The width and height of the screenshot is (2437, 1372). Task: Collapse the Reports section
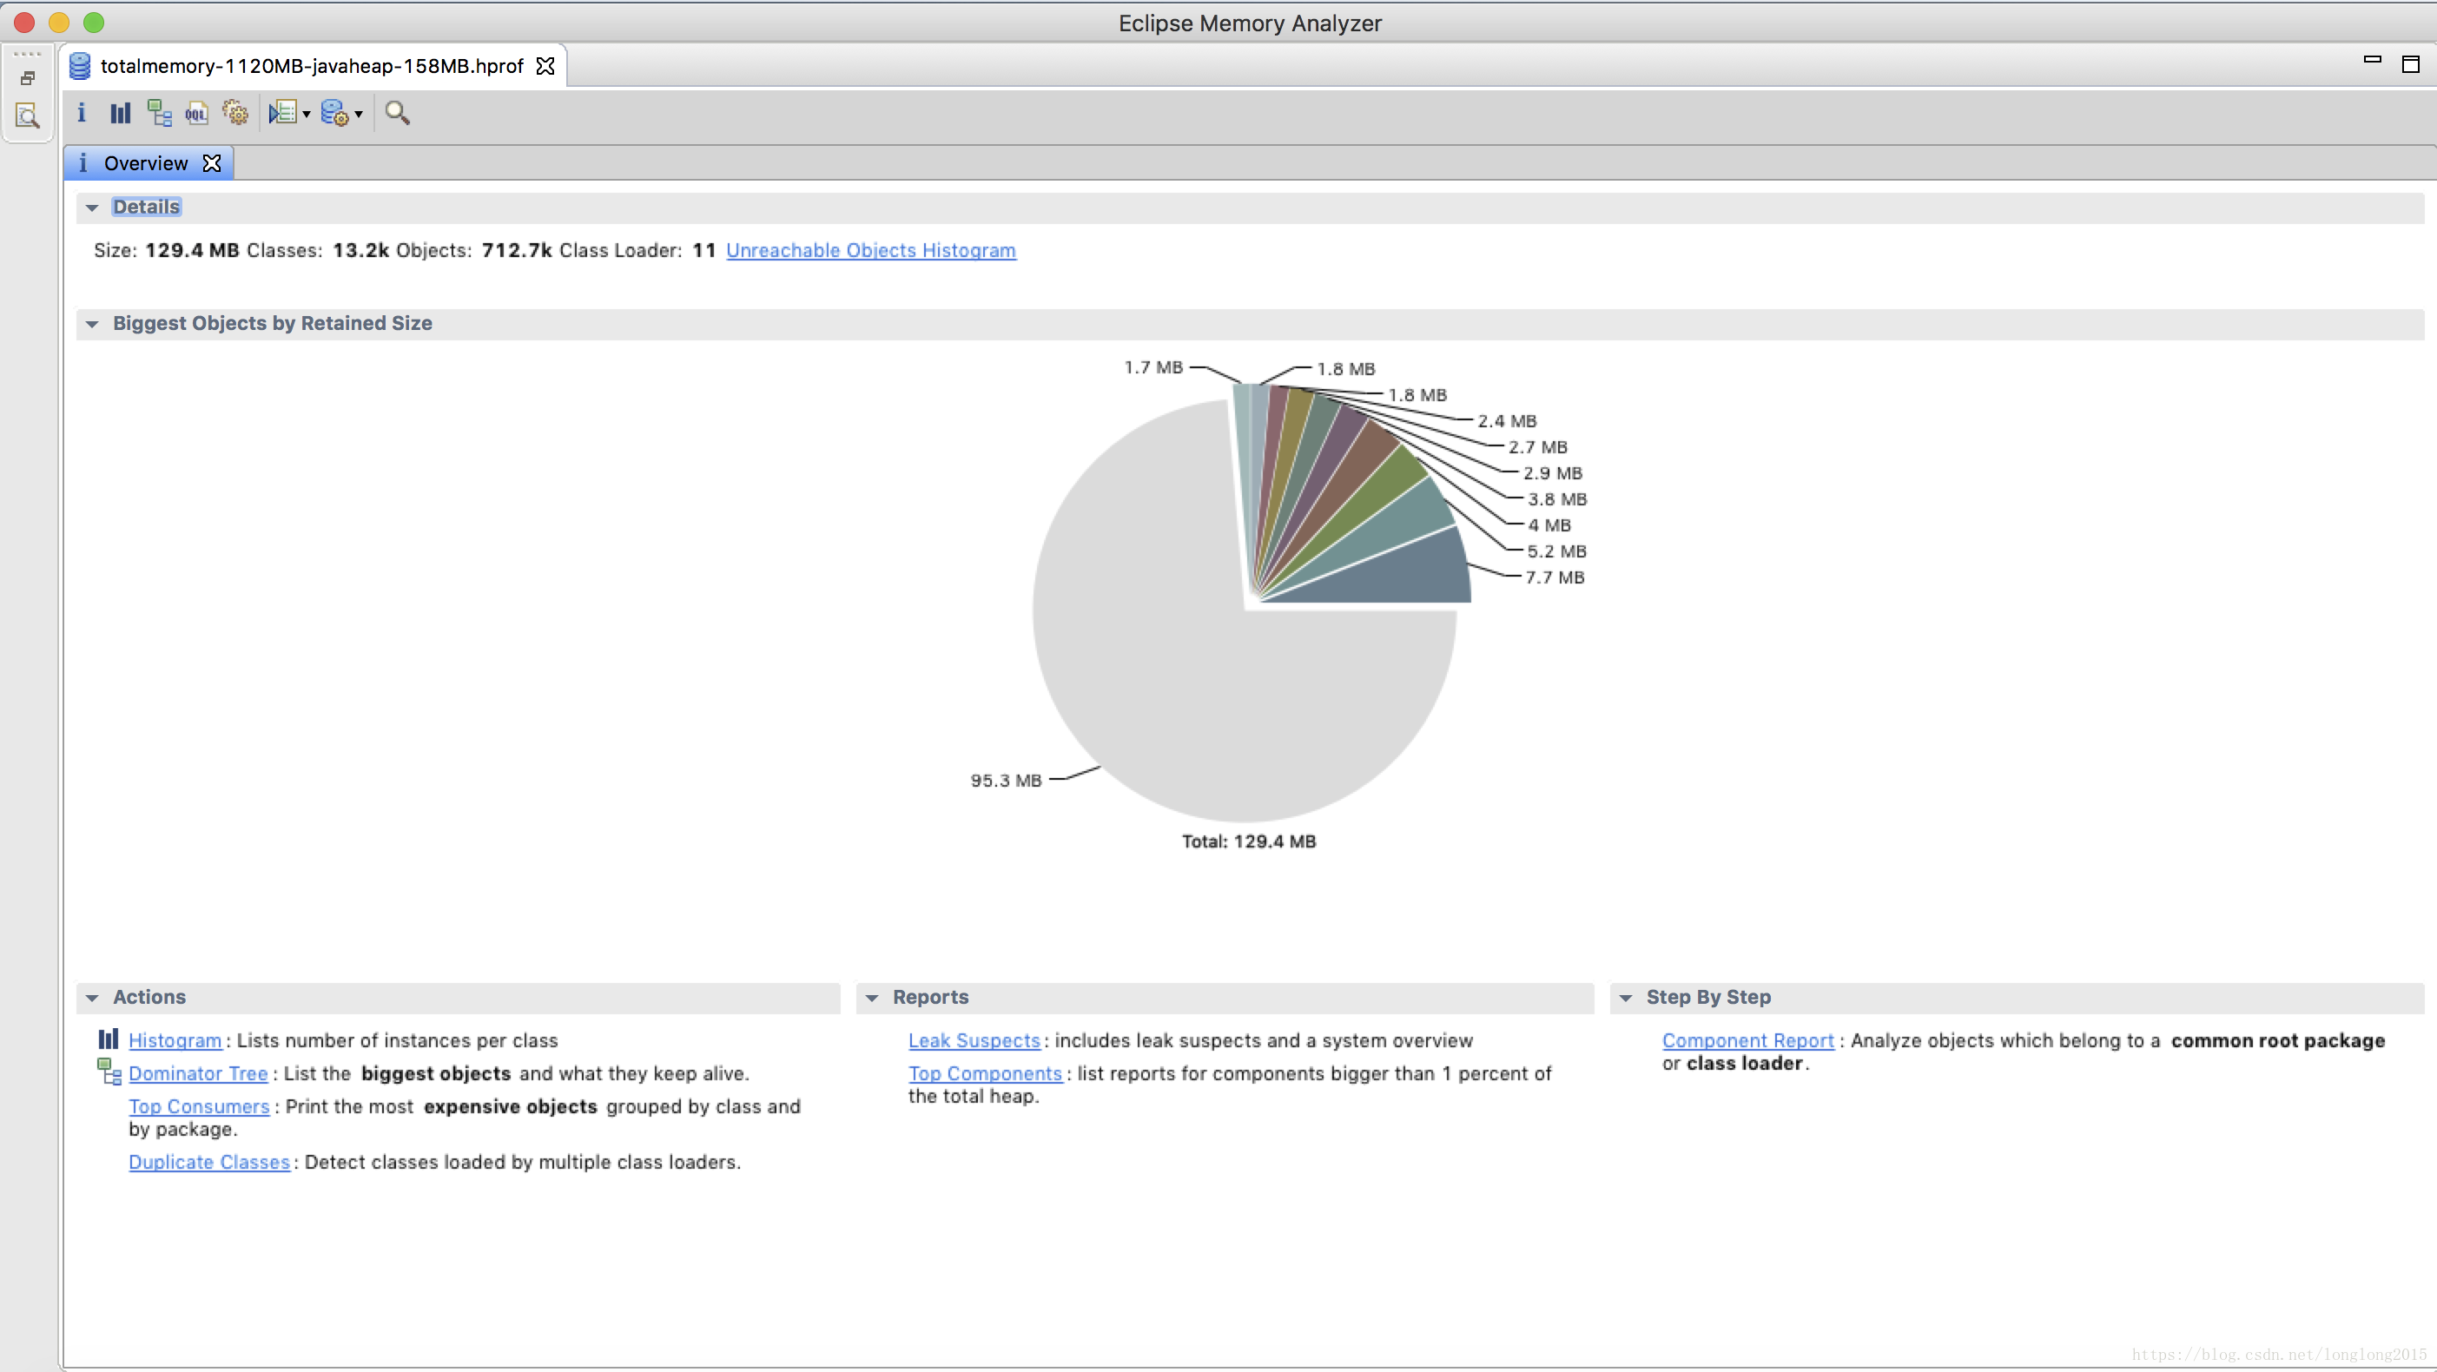tap(871, 997)
